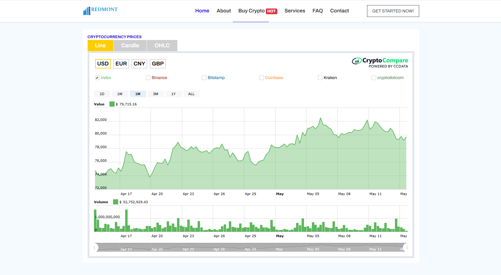Click the GET STARTED NOW button
The width and height of the screenshot is (501, 275).
click(x=393, y=11)
